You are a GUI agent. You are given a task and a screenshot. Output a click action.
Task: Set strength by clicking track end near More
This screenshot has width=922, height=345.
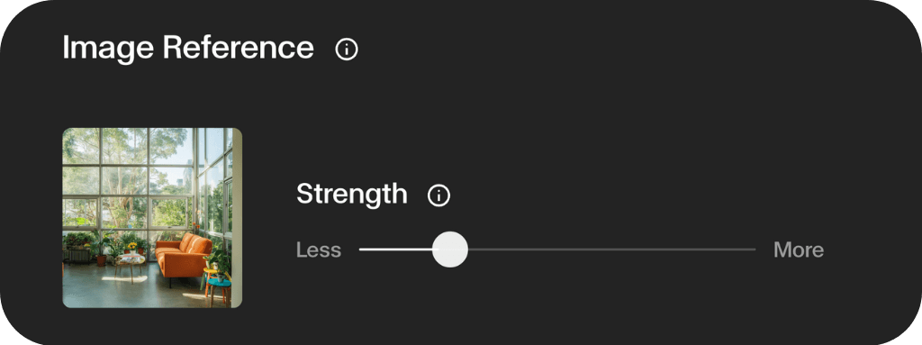(752, 249)
